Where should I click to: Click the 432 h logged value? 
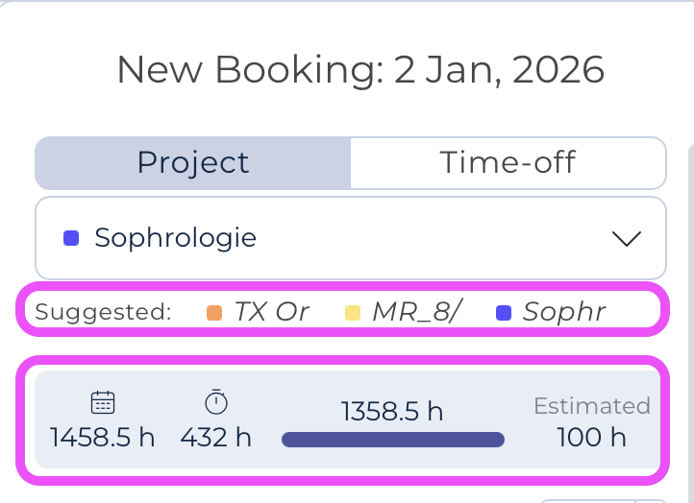[x=216, y=438]
